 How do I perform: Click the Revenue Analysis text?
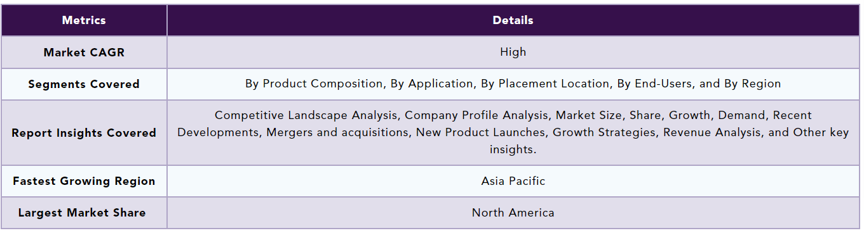click(701, 132)
